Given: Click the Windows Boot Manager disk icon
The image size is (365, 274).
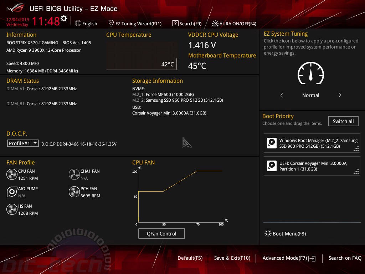Looking at the screenshot, I should point(272,143).
